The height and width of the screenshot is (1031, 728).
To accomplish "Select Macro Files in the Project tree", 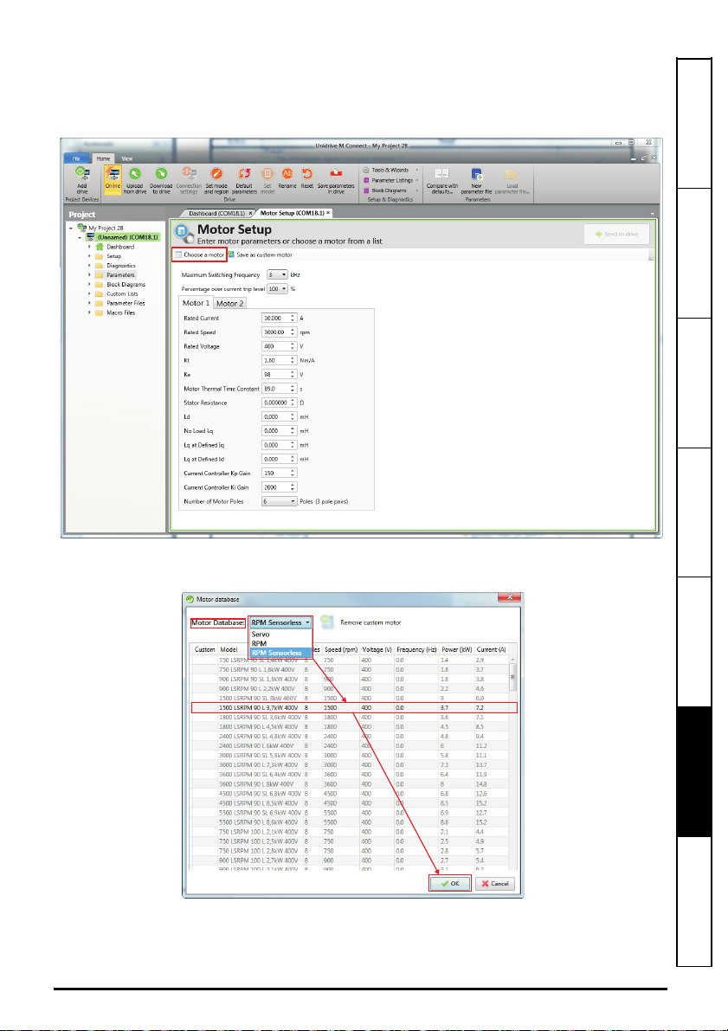I will [121, 313].
